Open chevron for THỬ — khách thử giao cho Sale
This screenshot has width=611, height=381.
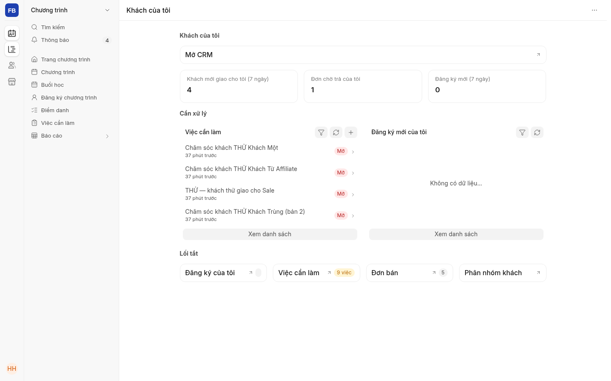[353, 194]
